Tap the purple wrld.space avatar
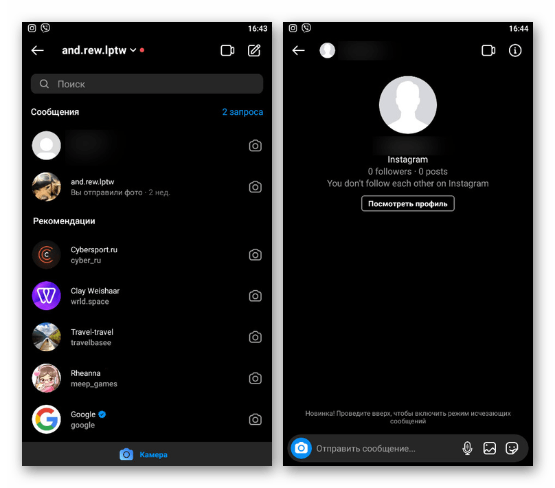The image size is (555, 488). (x=47, y=296)
